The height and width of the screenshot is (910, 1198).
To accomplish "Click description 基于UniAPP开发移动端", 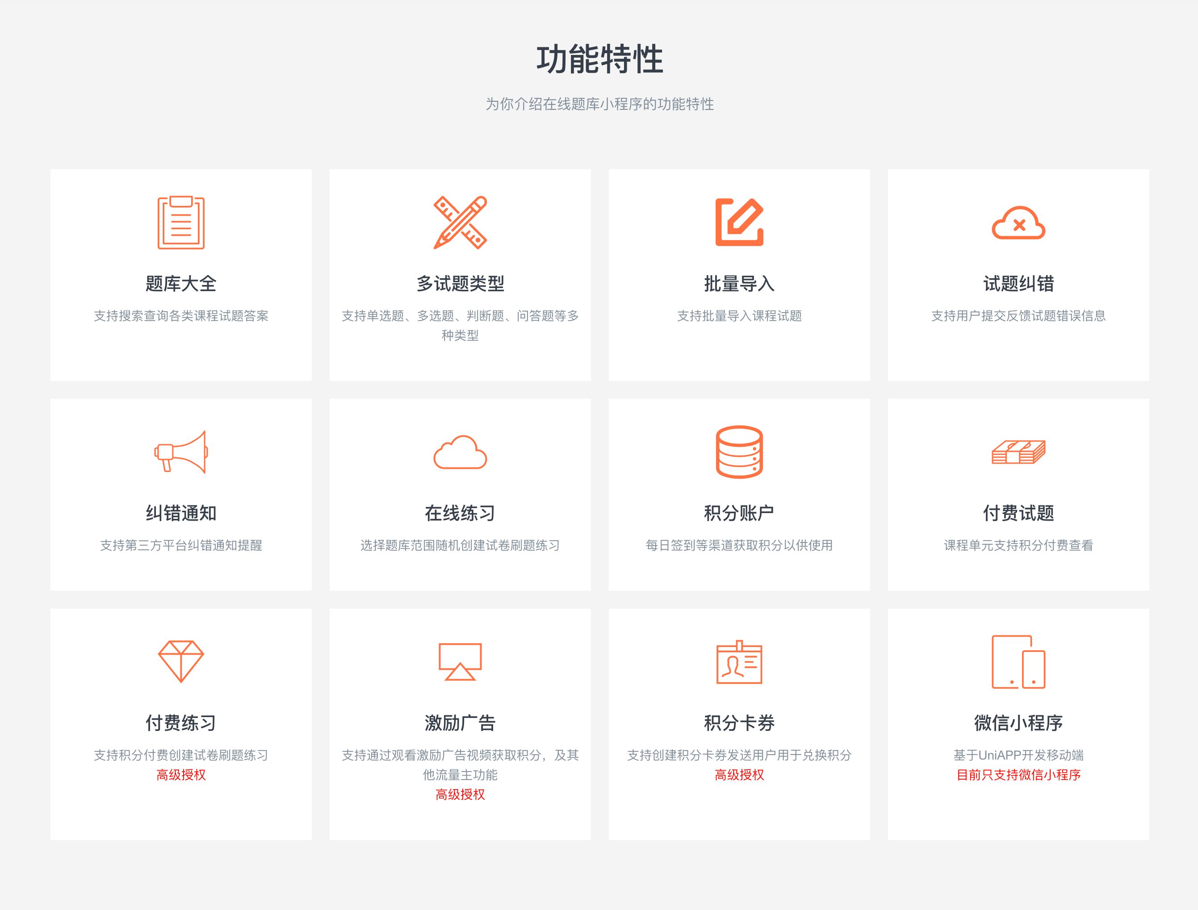I will click(1018, 755).
